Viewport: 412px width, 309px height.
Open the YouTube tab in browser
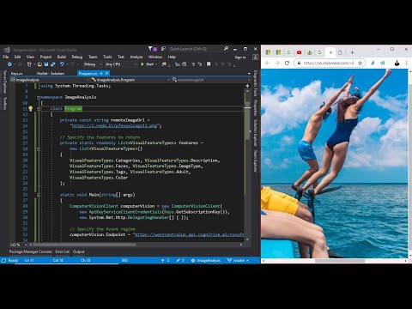(299, 52)
